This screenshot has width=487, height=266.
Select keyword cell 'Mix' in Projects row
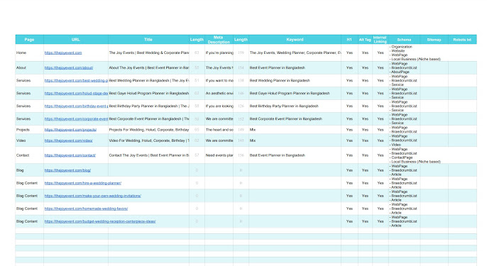[x=295, y=130]
